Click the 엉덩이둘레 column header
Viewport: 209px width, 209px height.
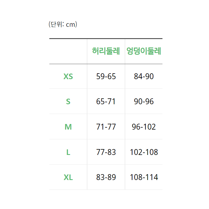click(144, 51)
